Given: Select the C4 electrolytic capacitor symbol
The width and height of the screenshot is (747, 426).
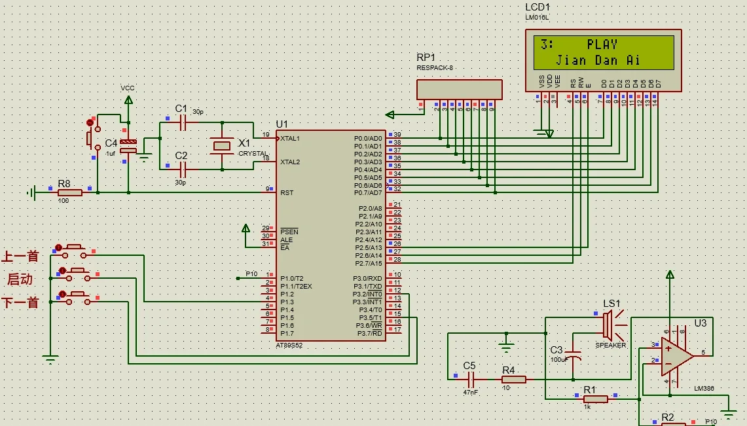Looking at the screenshot, I should pos(128,146).
